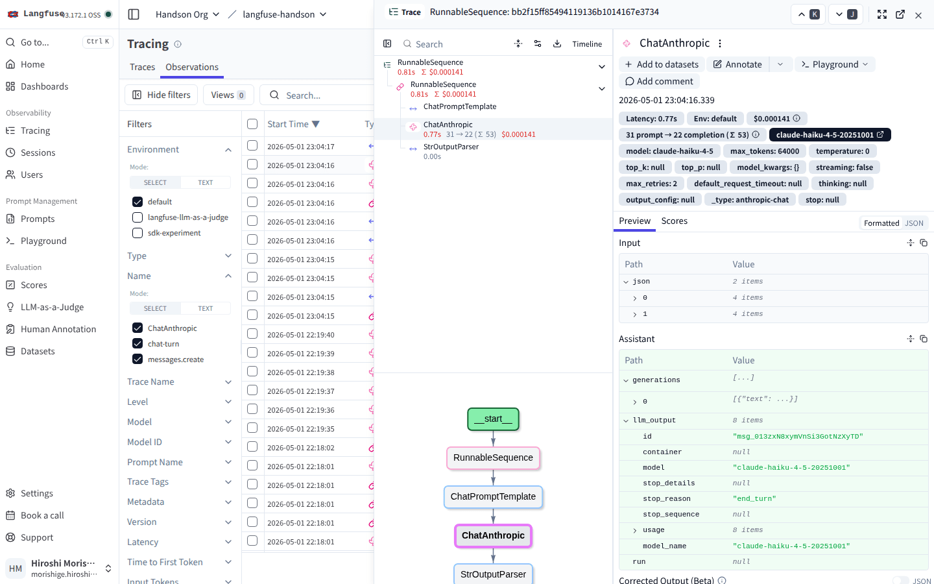The image size is (934, 584).
Task: Open ChatAnthropic three-dot options menu
Action: (x=720, y=43)
